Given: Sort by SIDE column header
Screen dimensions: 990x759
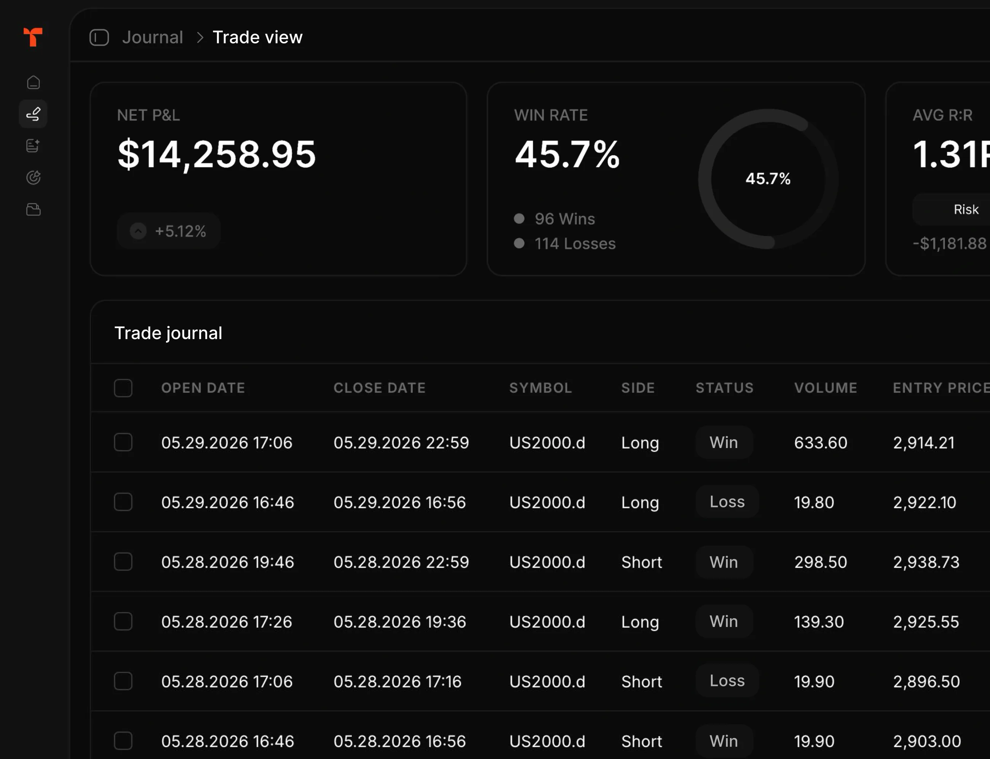Looking at the screenshot, I should (638, 388).
